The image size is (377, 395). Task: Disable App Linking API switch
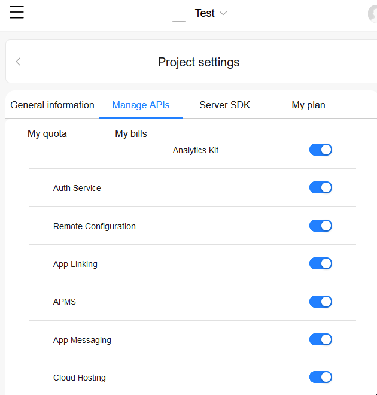(x=321, y=263)
